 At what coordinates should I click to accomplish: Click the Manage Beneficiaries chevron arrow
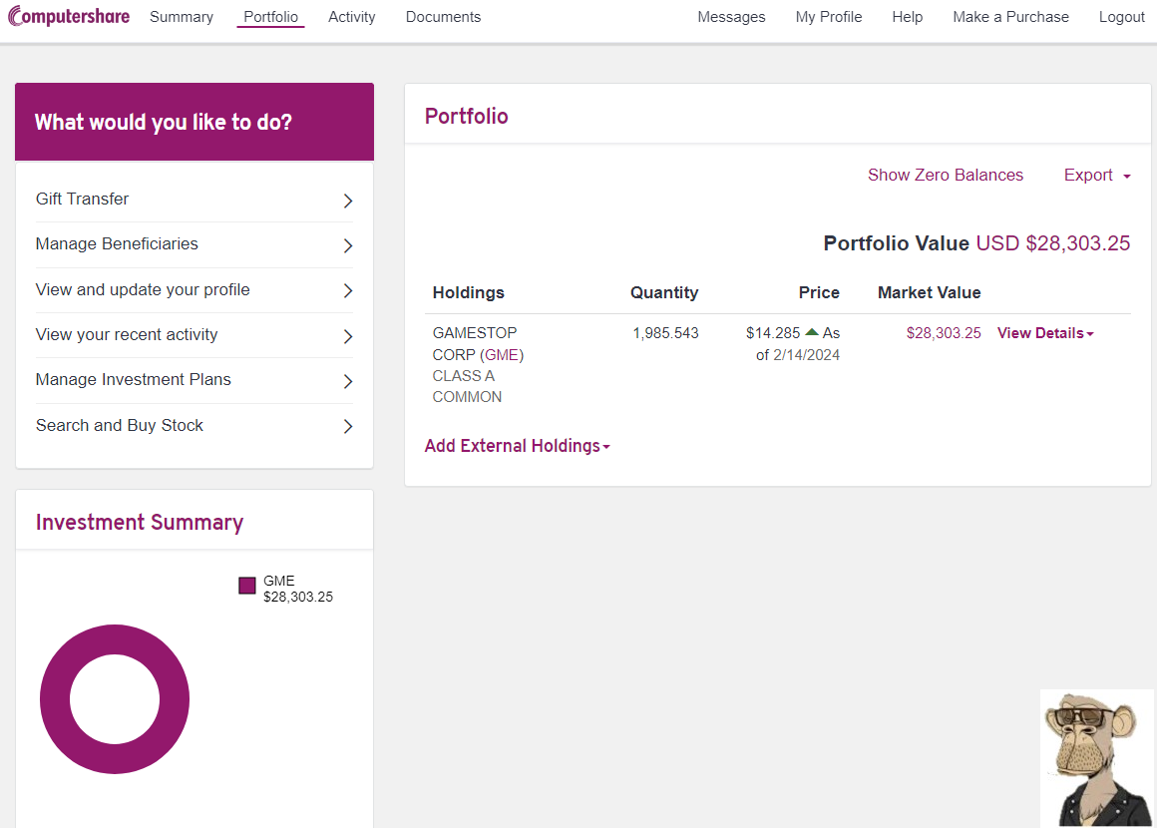[x=348, y=245]
